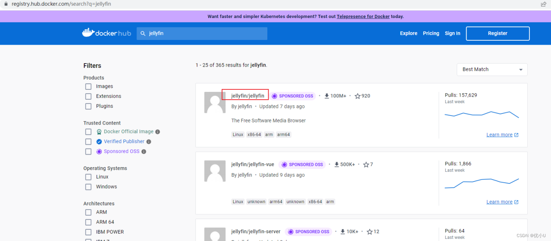The width and height of the screenshot is (551, 241).
Task: Click Sign In in the header
Action: click(x=452, y=34)
